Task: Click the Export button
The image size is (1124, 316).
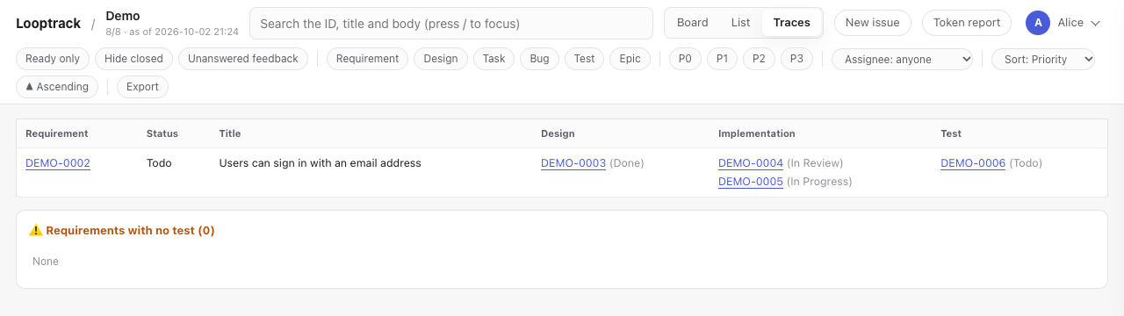Action: [142, 87]
